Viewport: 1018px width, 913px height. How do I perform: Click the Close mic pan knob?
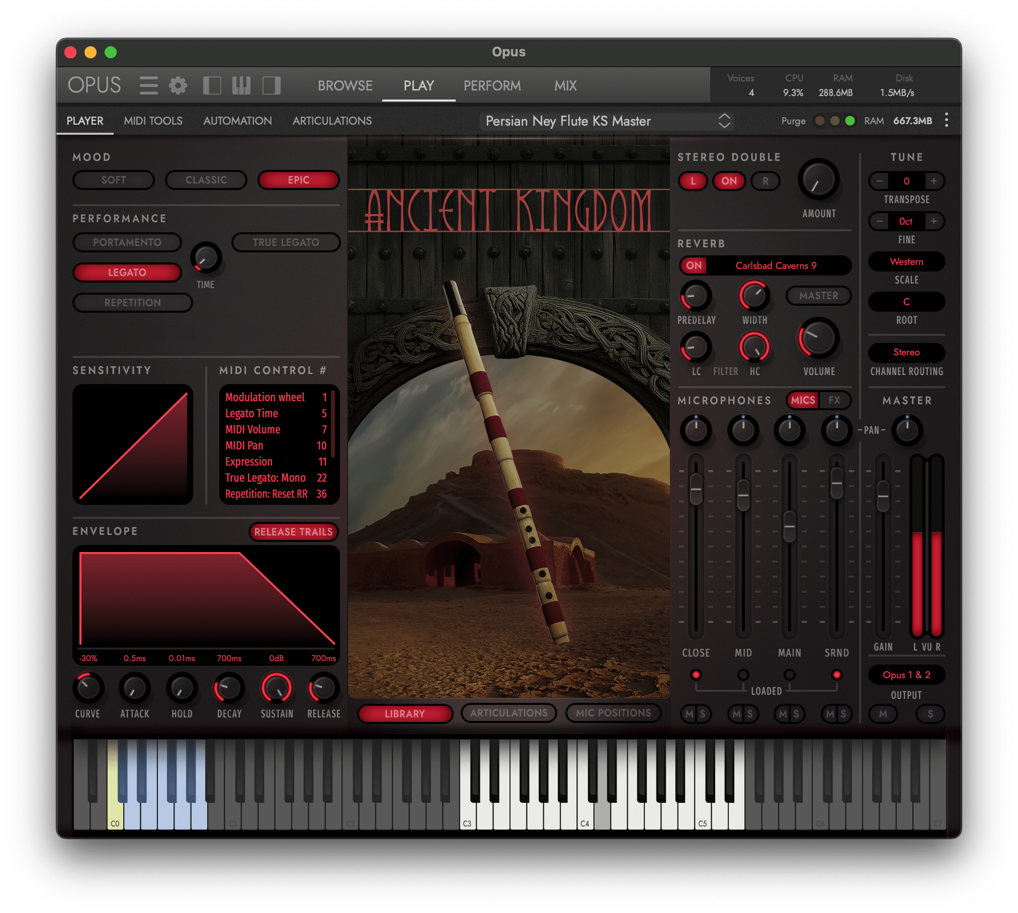(696, 430)
